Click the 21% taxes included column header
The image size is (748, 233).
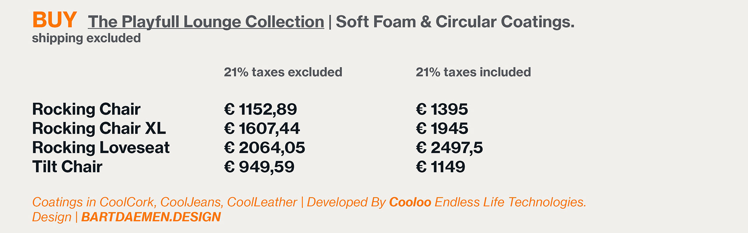pos(473,72)
